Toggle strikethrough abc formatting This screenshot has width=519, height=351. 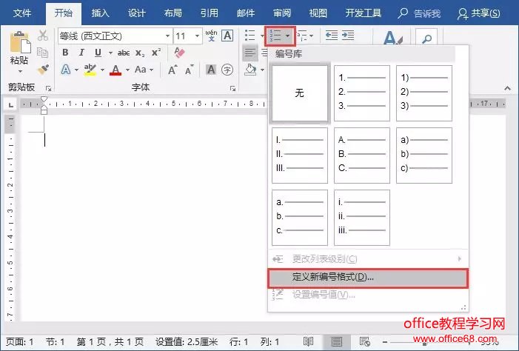point(124,53)
